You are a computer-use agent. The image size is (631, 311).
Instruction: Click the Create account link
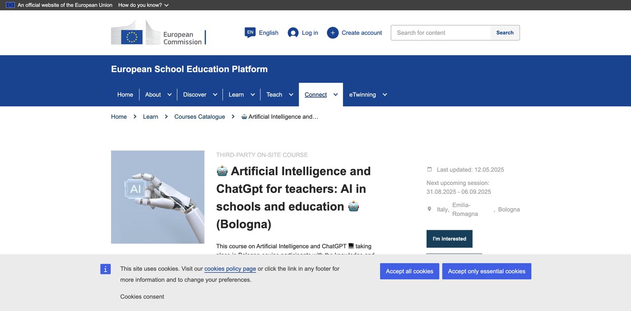tap(362, 33)
